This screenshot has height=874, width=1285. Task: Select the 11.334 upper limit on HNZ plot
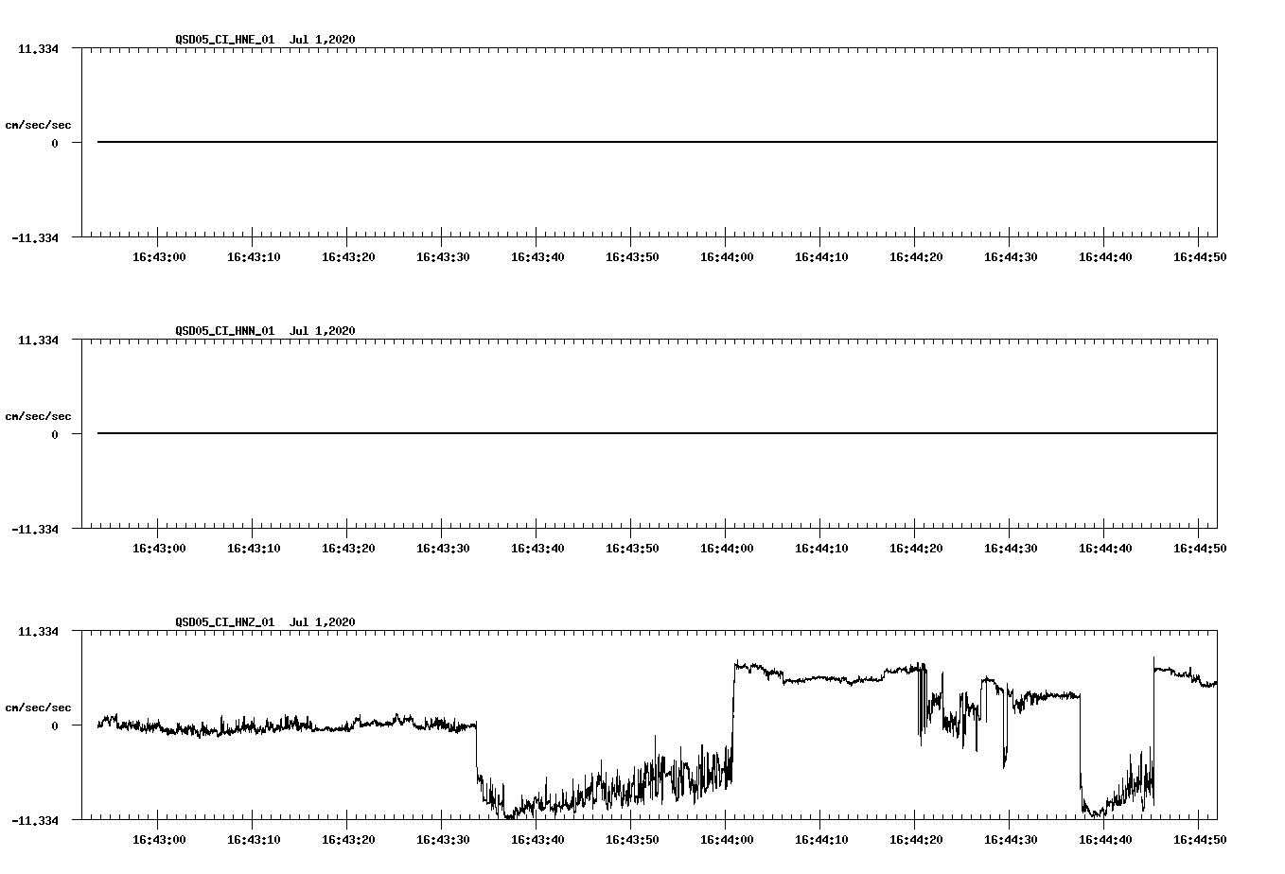coord(38,631)
